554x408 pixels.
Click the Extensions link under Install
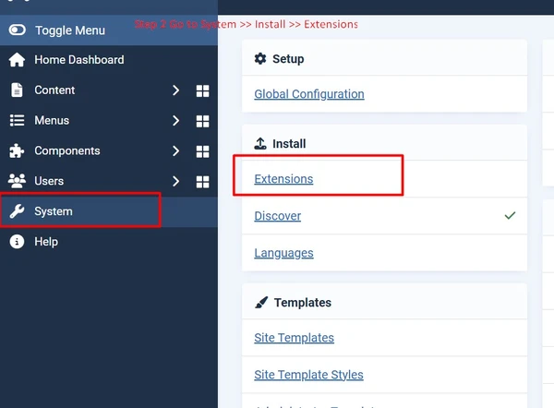click(x=283, y=179)
